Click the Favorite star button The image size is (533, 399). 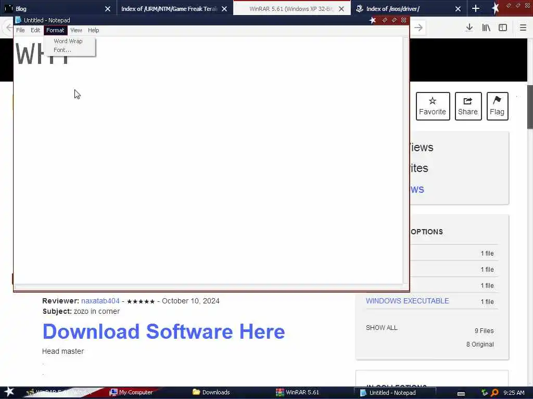tap(433, 106)
